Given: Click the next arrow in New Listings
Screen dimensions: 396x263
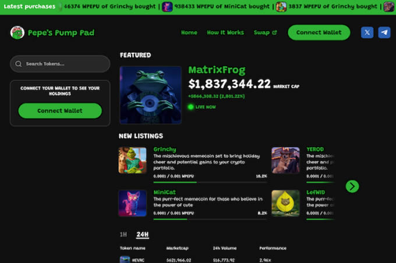Looking at the screenshot, I should 352,186.
